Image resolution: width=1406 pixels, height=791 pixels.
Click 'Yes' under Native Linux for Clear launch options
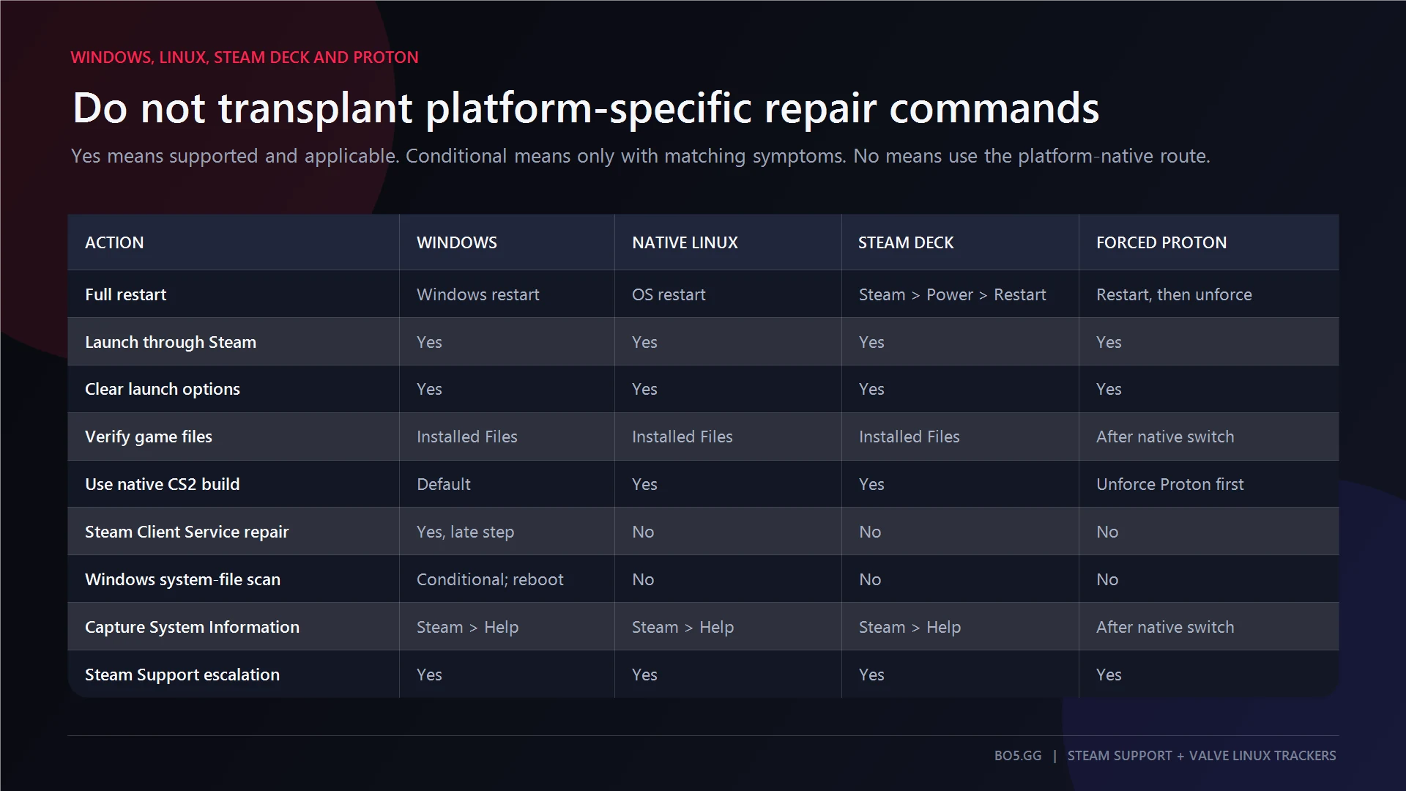[x=644, y=389]
